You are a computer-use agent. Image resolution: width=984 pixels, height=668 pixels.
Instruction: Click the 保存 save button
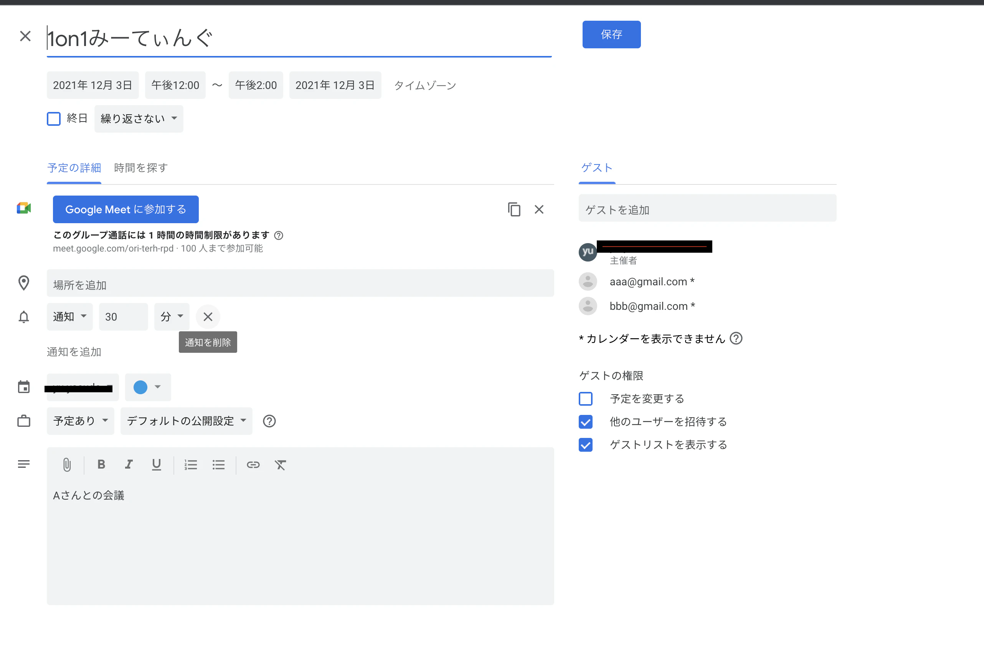(611, 34)
